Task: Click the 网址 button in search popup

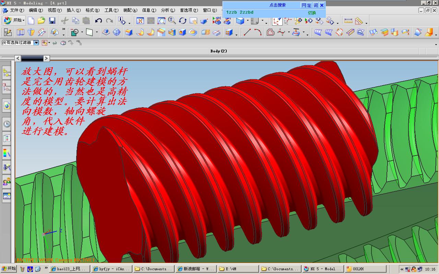Action: (306, 5)
